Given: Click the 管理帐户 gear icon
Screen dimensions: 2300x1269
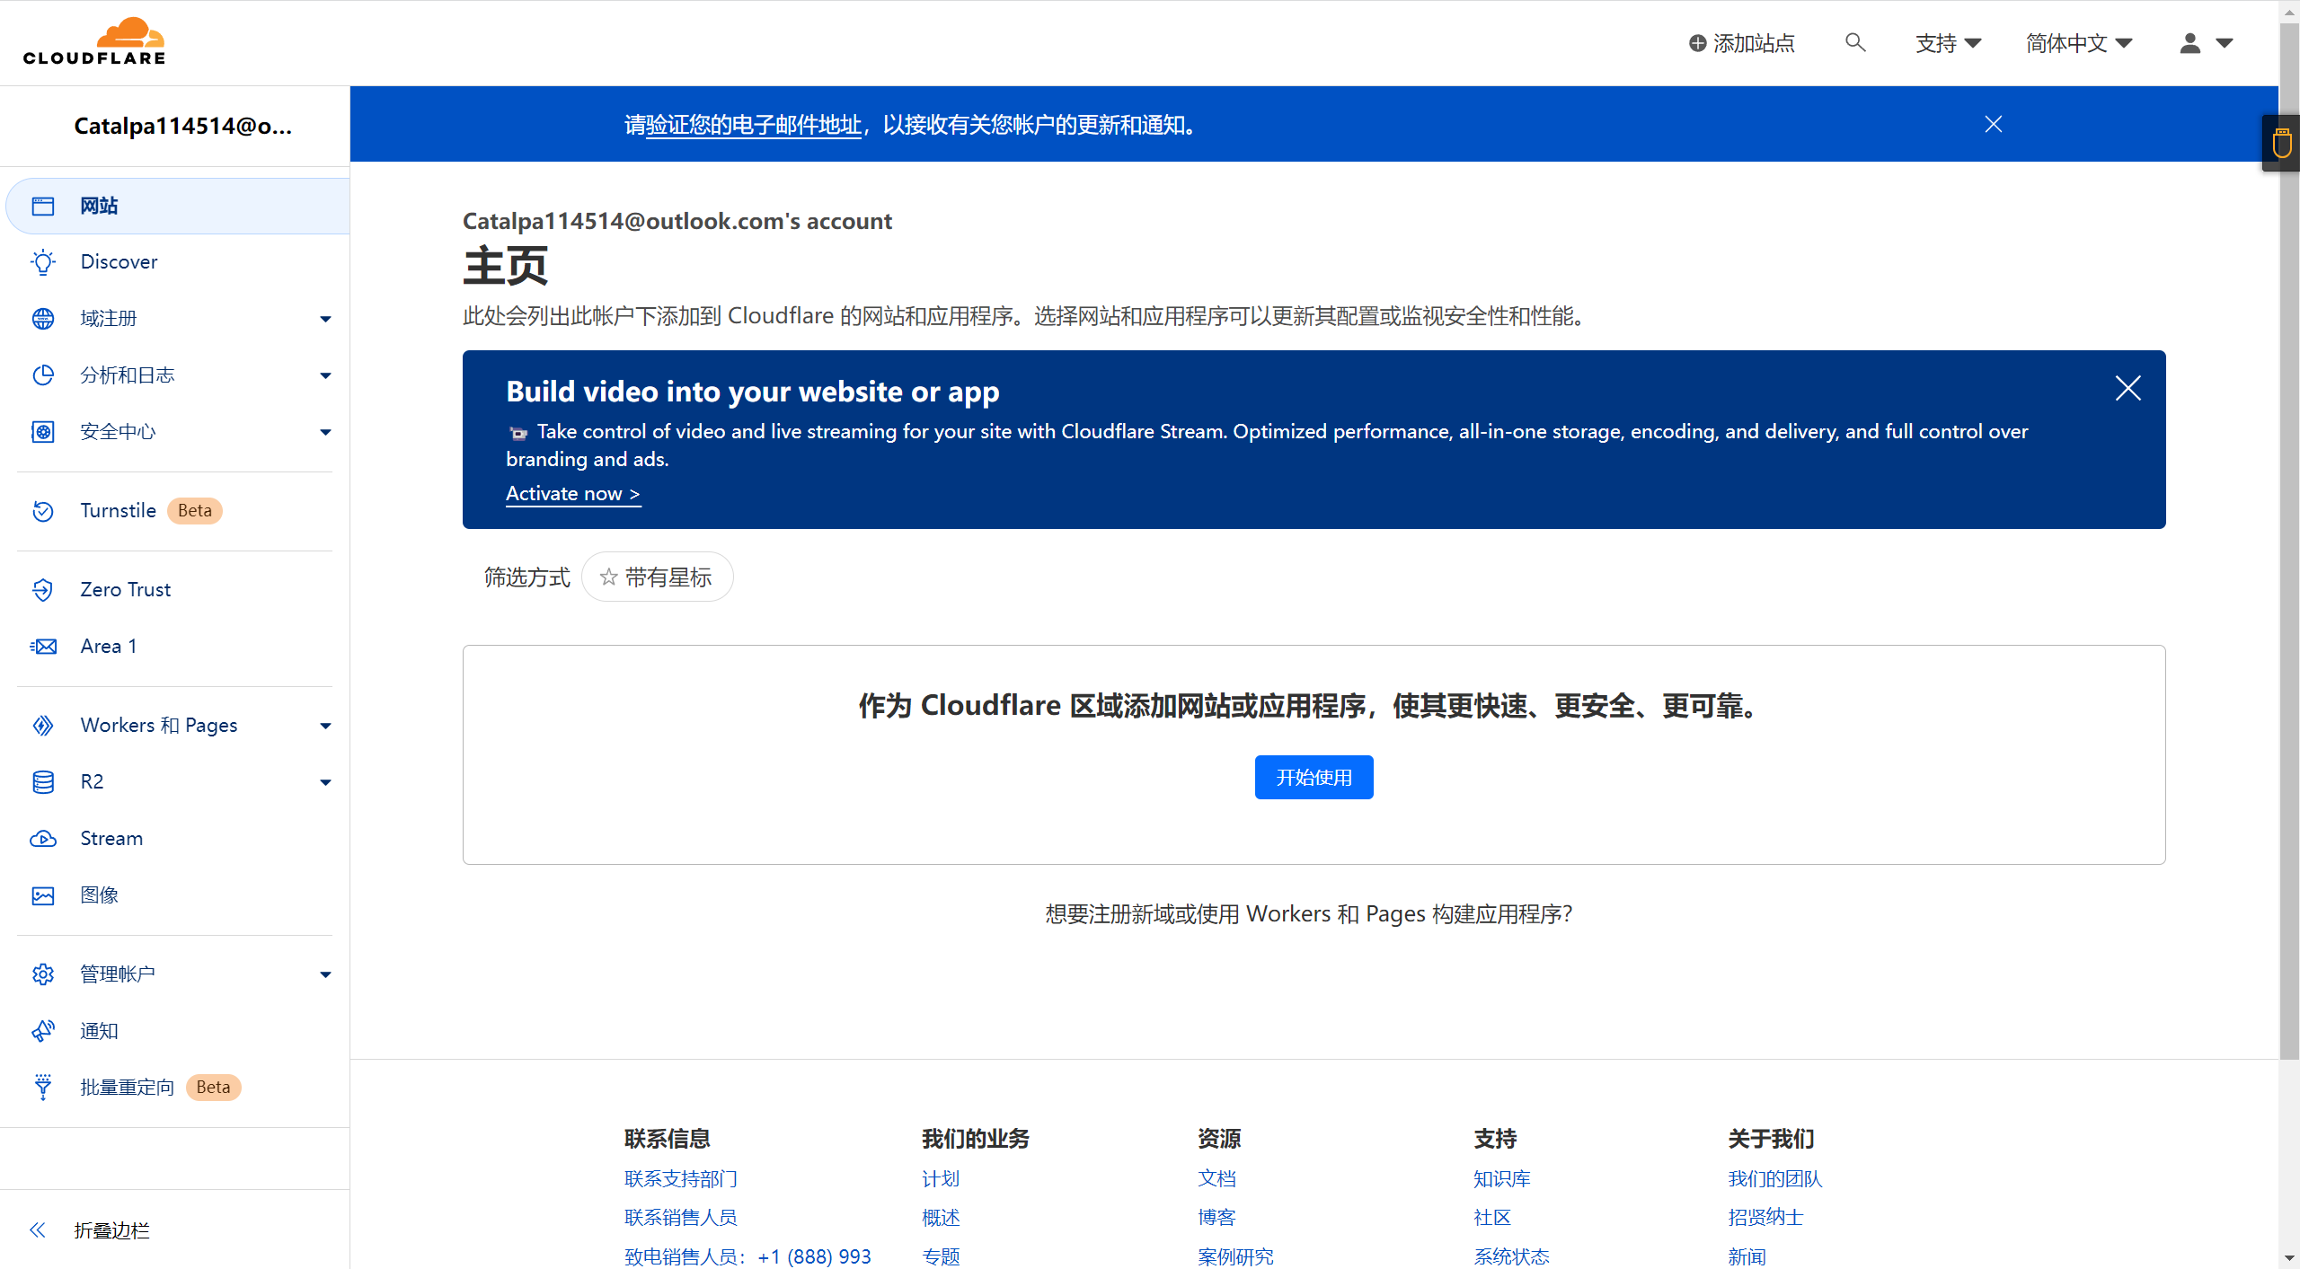Looking at the screenshot, I should coord(43,974).
